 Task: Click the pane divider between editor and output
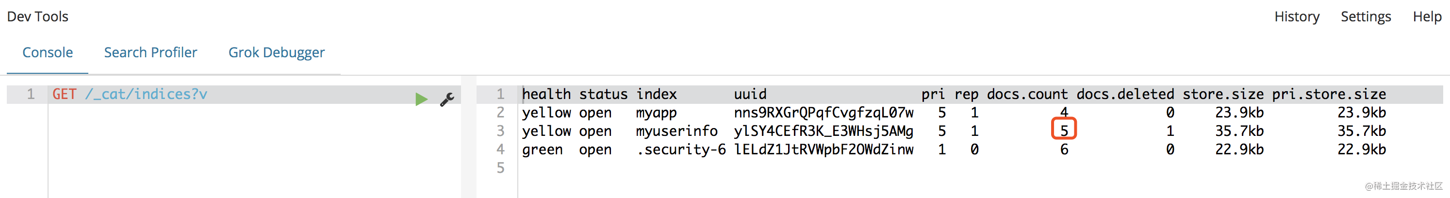468,137
